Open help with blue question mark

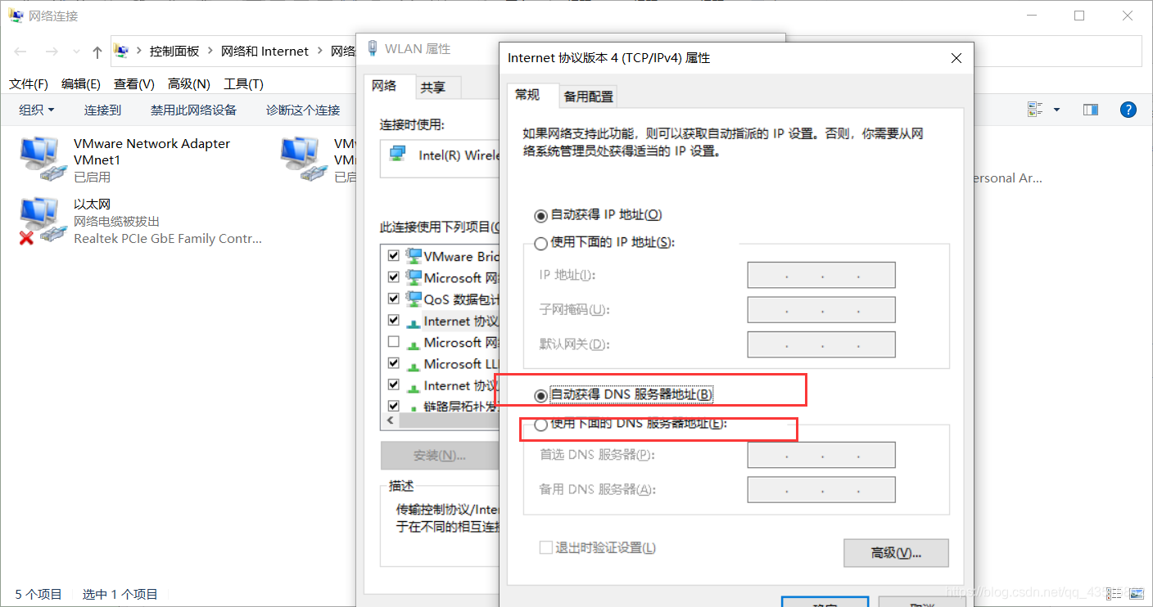click(x=1128, y=110)
